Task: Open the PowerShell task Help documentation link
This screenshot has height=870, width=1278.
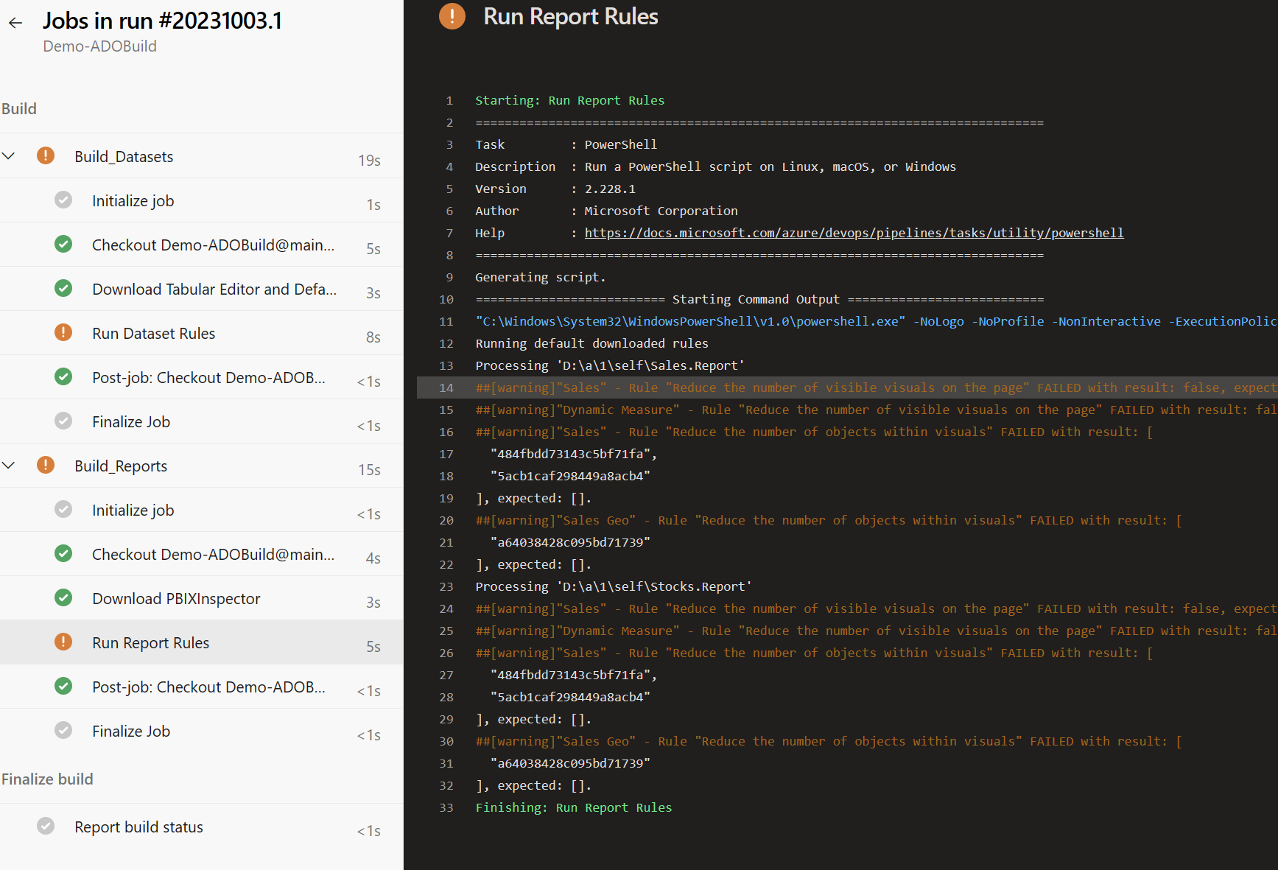Action: click(x=854, y=232)
